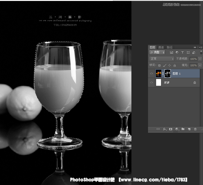Screen dimensions: 203x185
Task: Add layer mask button
Action: (171, 129)
